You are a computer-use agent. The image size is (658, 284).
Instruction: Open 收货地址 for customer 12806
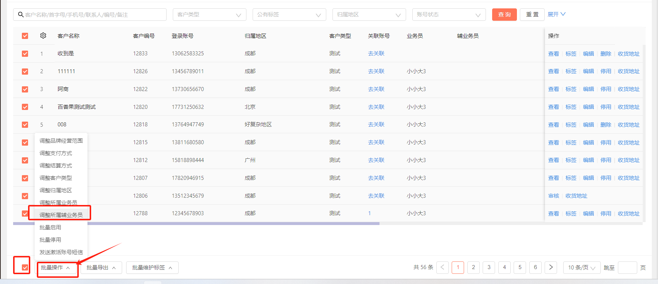(576, 196)
